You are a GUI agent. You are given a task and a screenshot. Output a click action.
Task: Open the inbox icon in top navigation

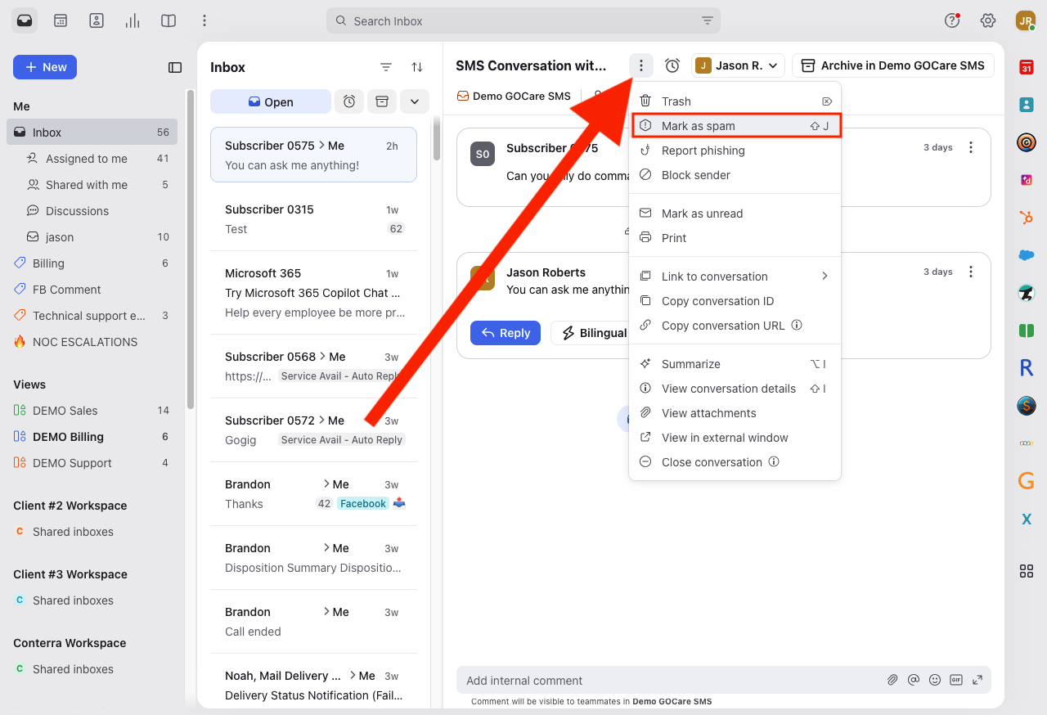(x=25, y=20)
